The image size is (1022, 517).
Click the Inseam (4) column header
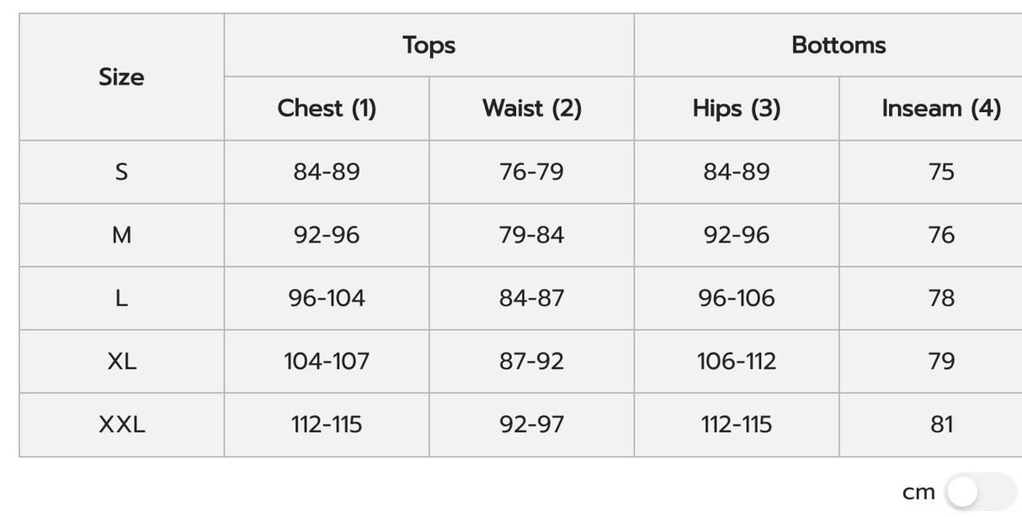click(941, 109)
